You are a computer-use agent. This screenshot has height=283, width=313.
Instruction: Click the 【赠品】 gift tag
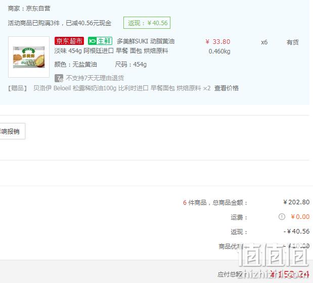(17, 88)
